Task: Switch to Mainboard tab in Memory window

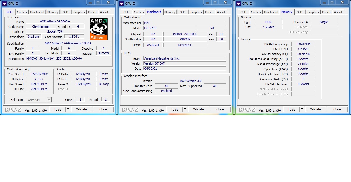Action: click(271, 12)
